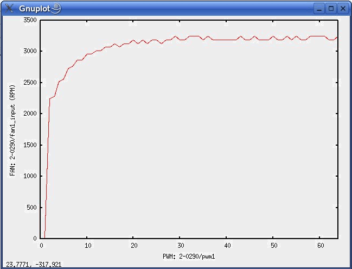The height and width of the screenshot is (269, 352).
Task: Click the 3000 tick label on the y-axis
Action: [x=30, y=51]
